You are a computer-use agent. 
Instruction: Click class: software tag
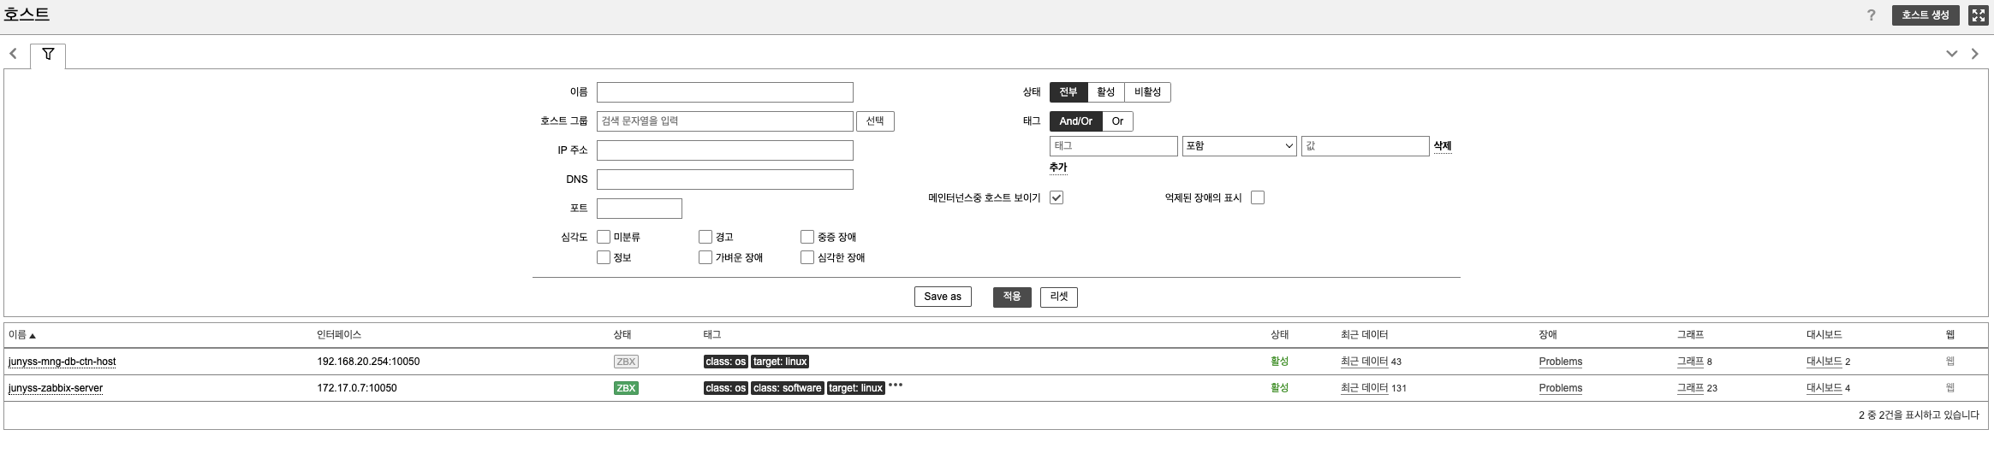point(788,388)
